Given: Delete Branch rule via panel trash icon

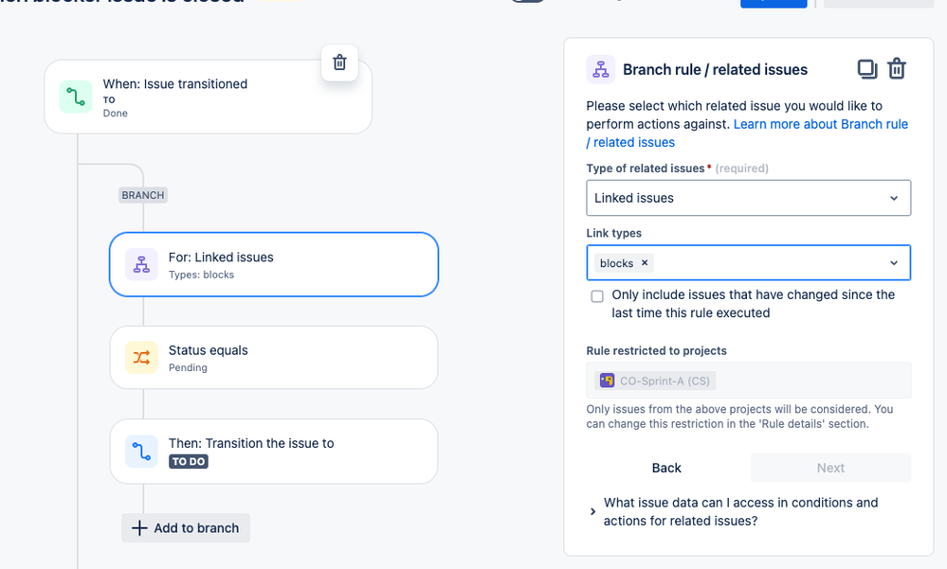Looking at the screenshot, I should pyautogui.click(x=897, y=69).
